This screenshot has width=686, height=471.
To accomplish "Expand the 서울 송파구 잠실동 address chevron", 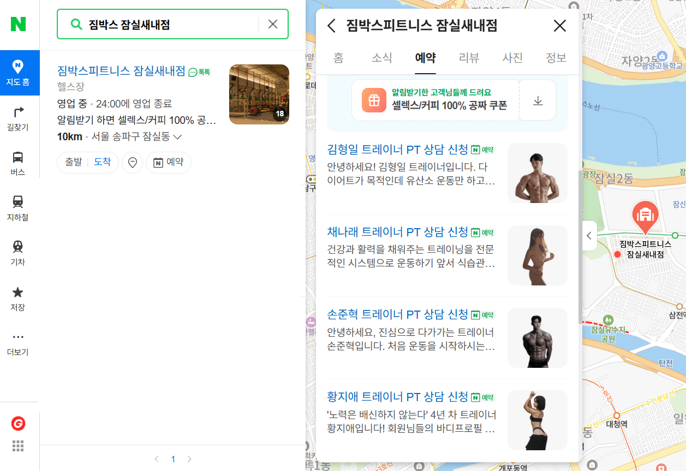I will (177, 136).
